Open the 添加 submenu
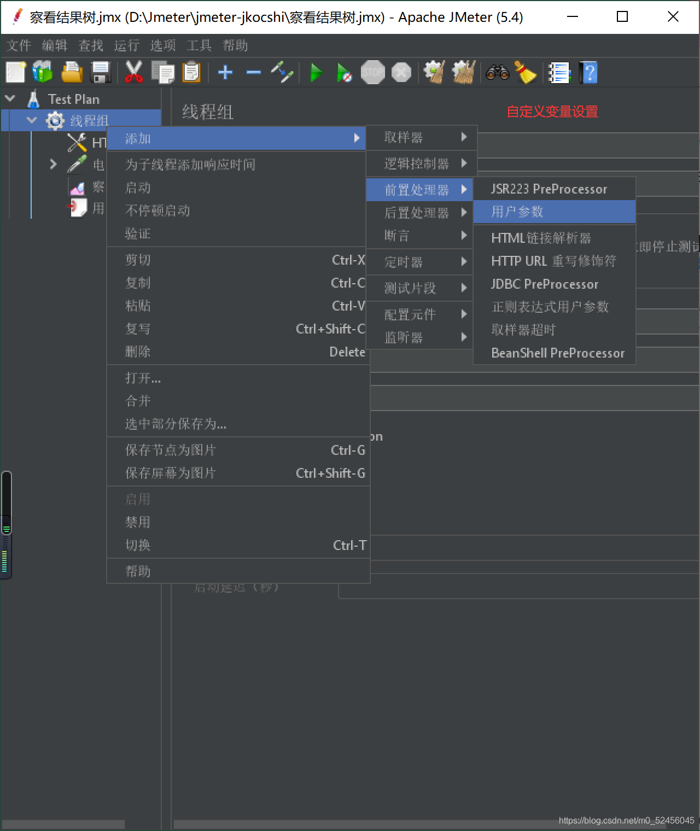 [236, 139]
